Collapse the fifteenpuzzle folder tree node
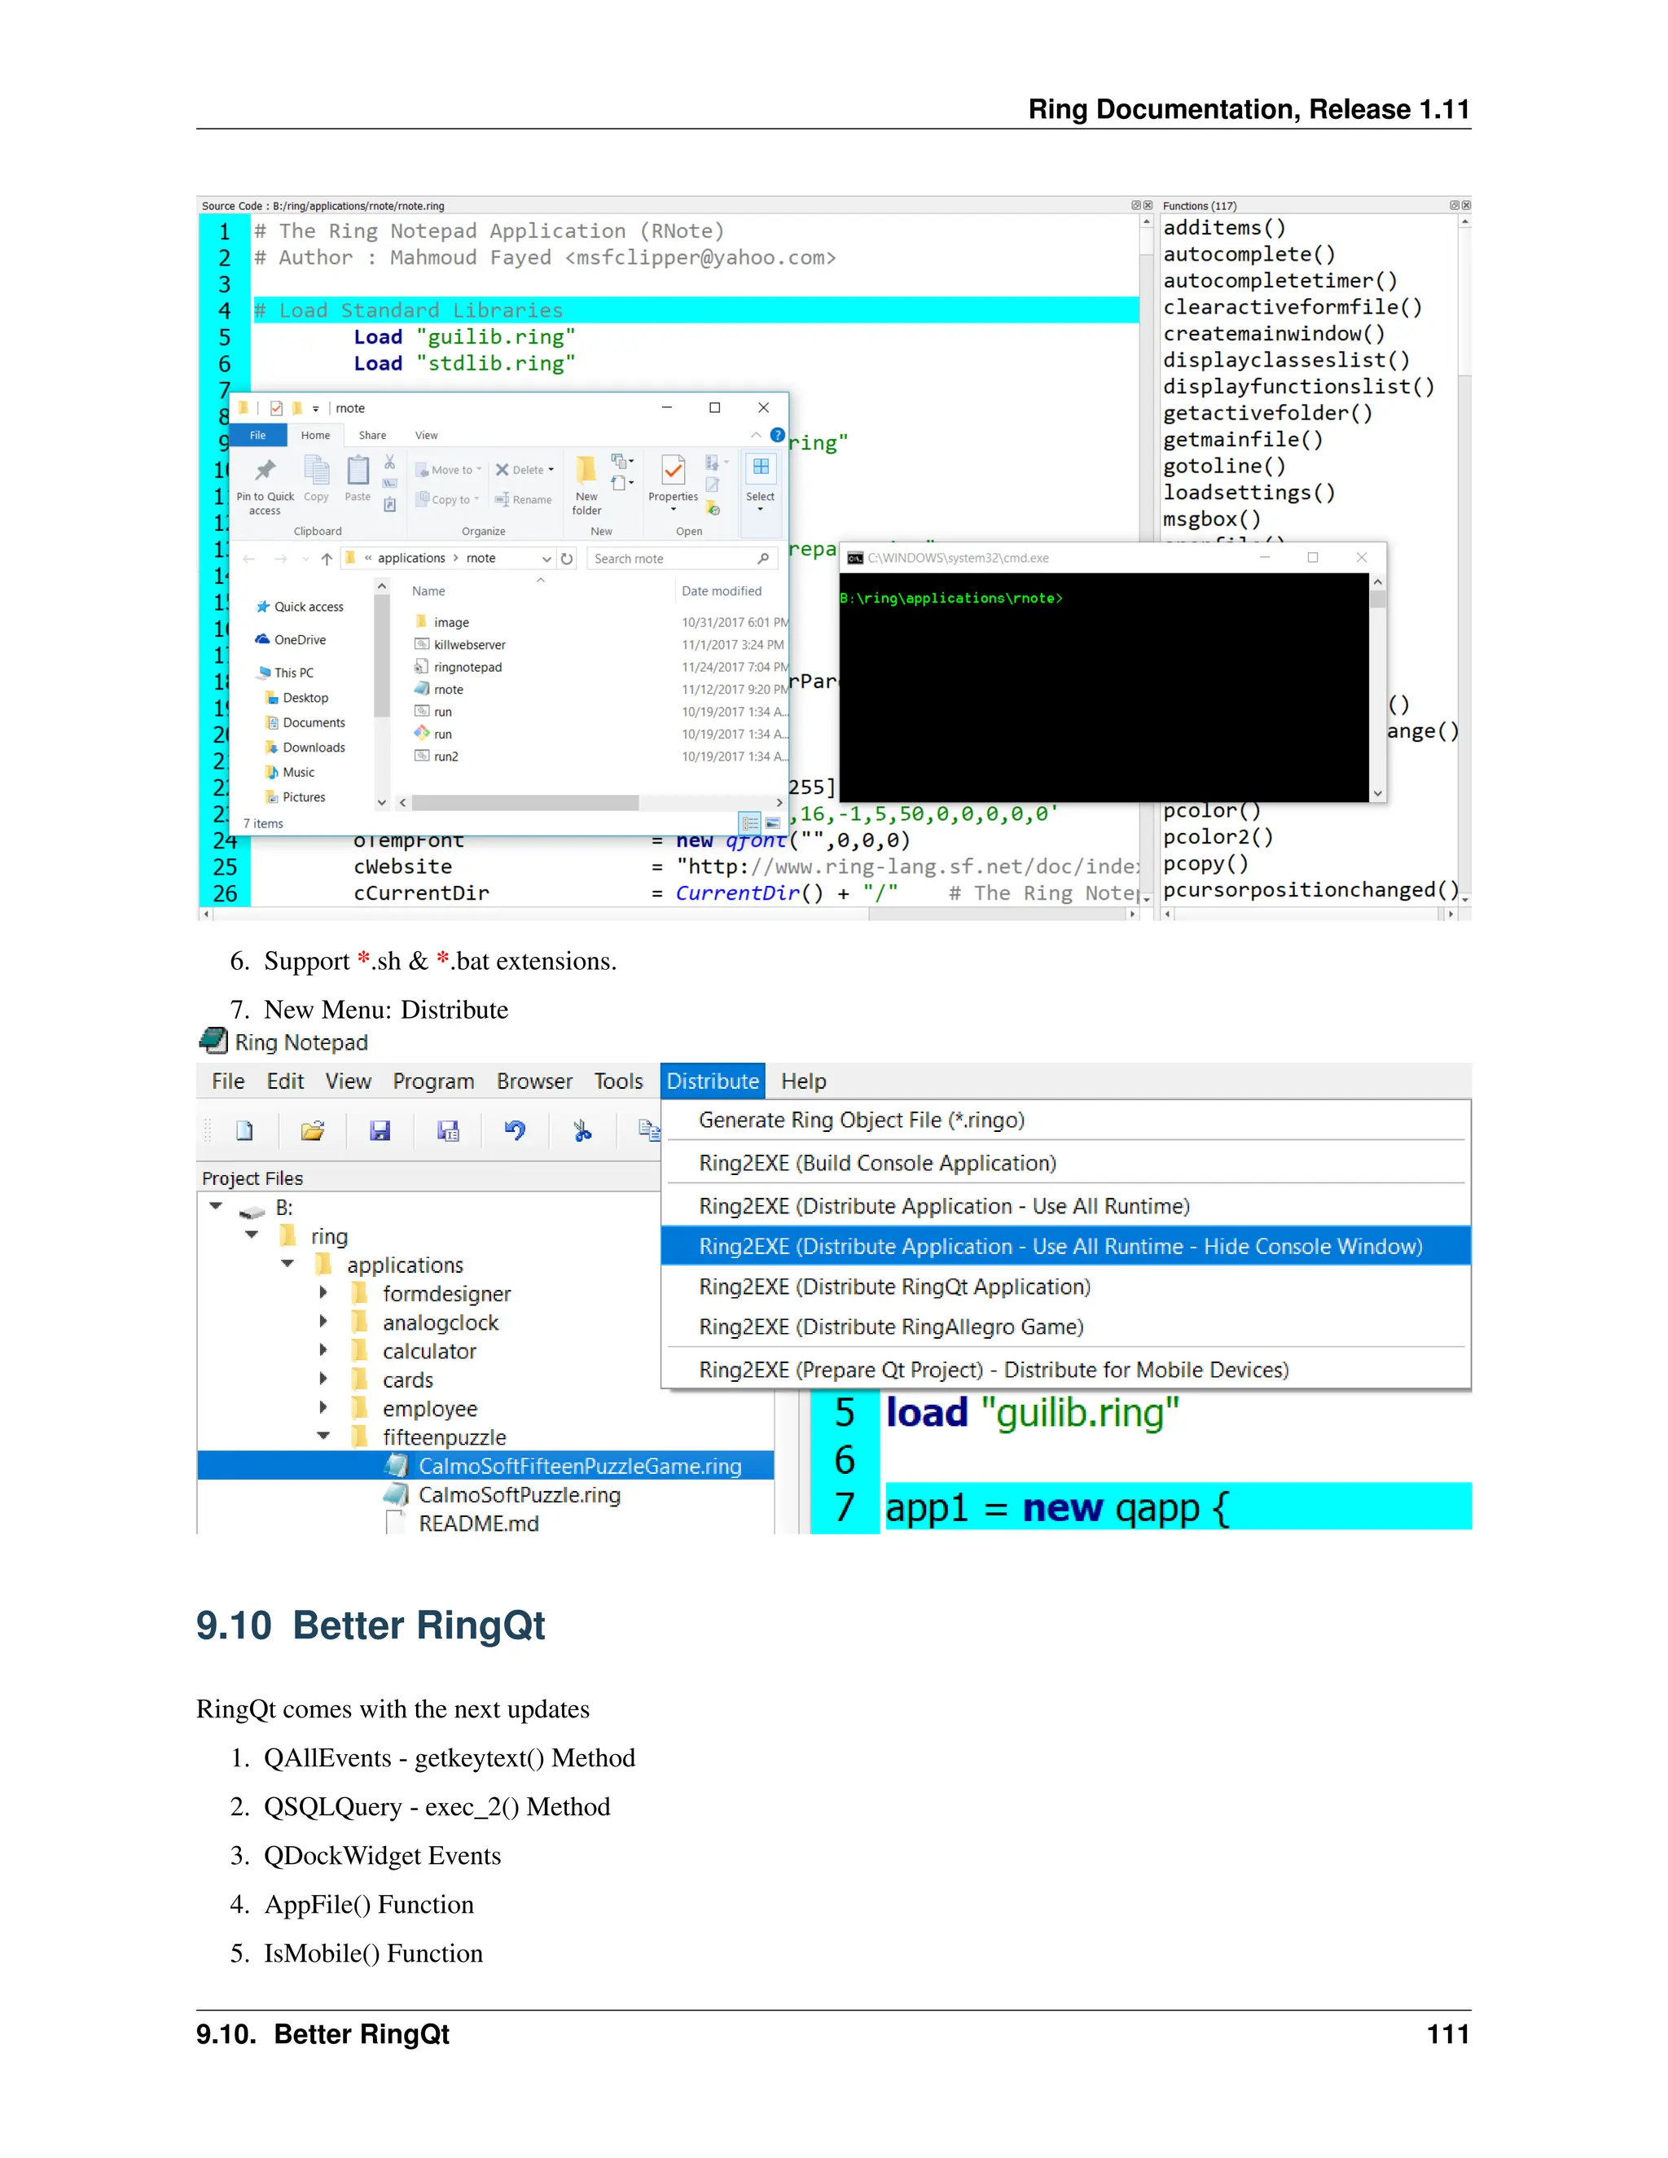This screenshot has height=2158, width=1668. tap(323, 1436)
